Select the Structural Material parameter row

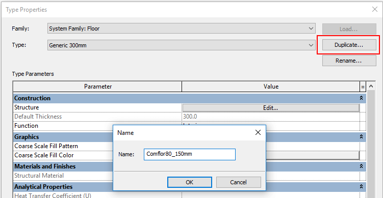[63, 176]
